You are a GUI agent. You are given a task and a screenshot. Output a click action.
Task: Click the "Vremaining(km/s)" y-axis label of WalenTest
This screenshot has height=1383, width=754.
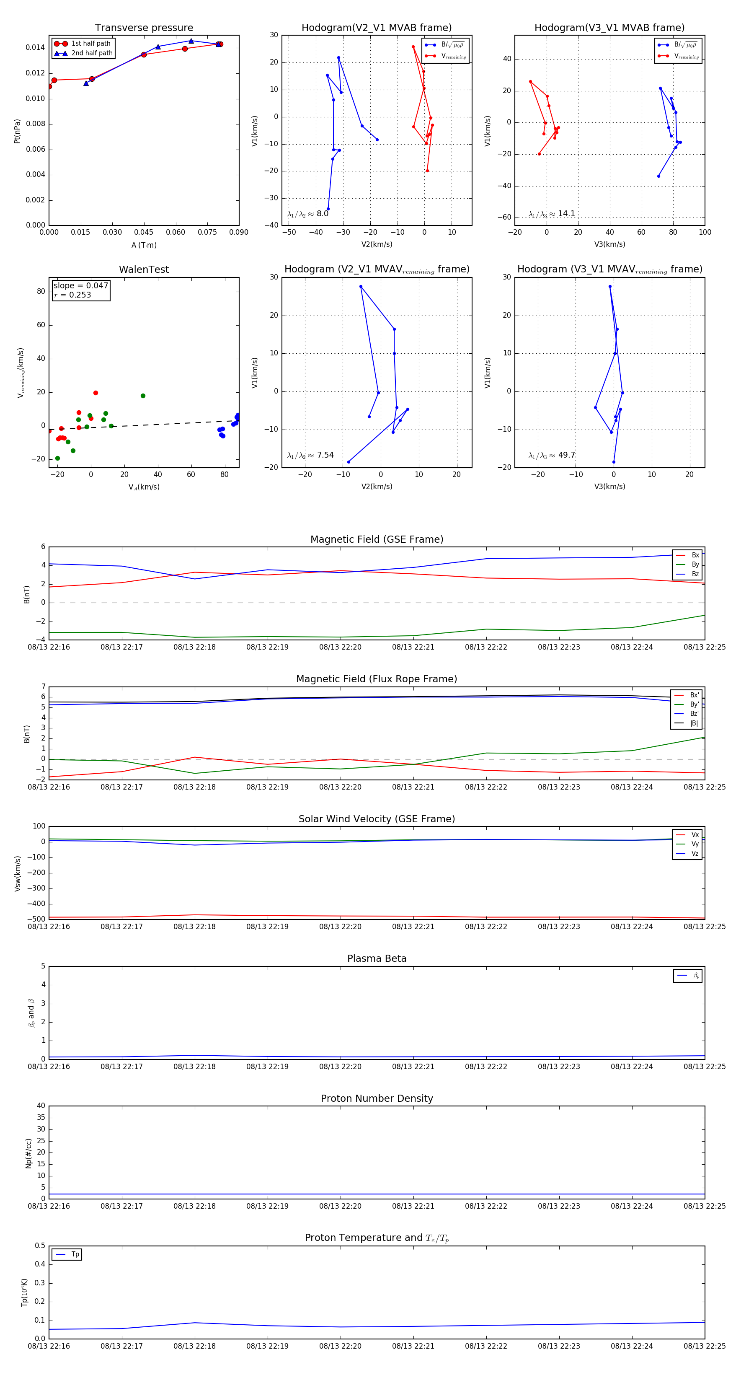[x=21, y=373]
